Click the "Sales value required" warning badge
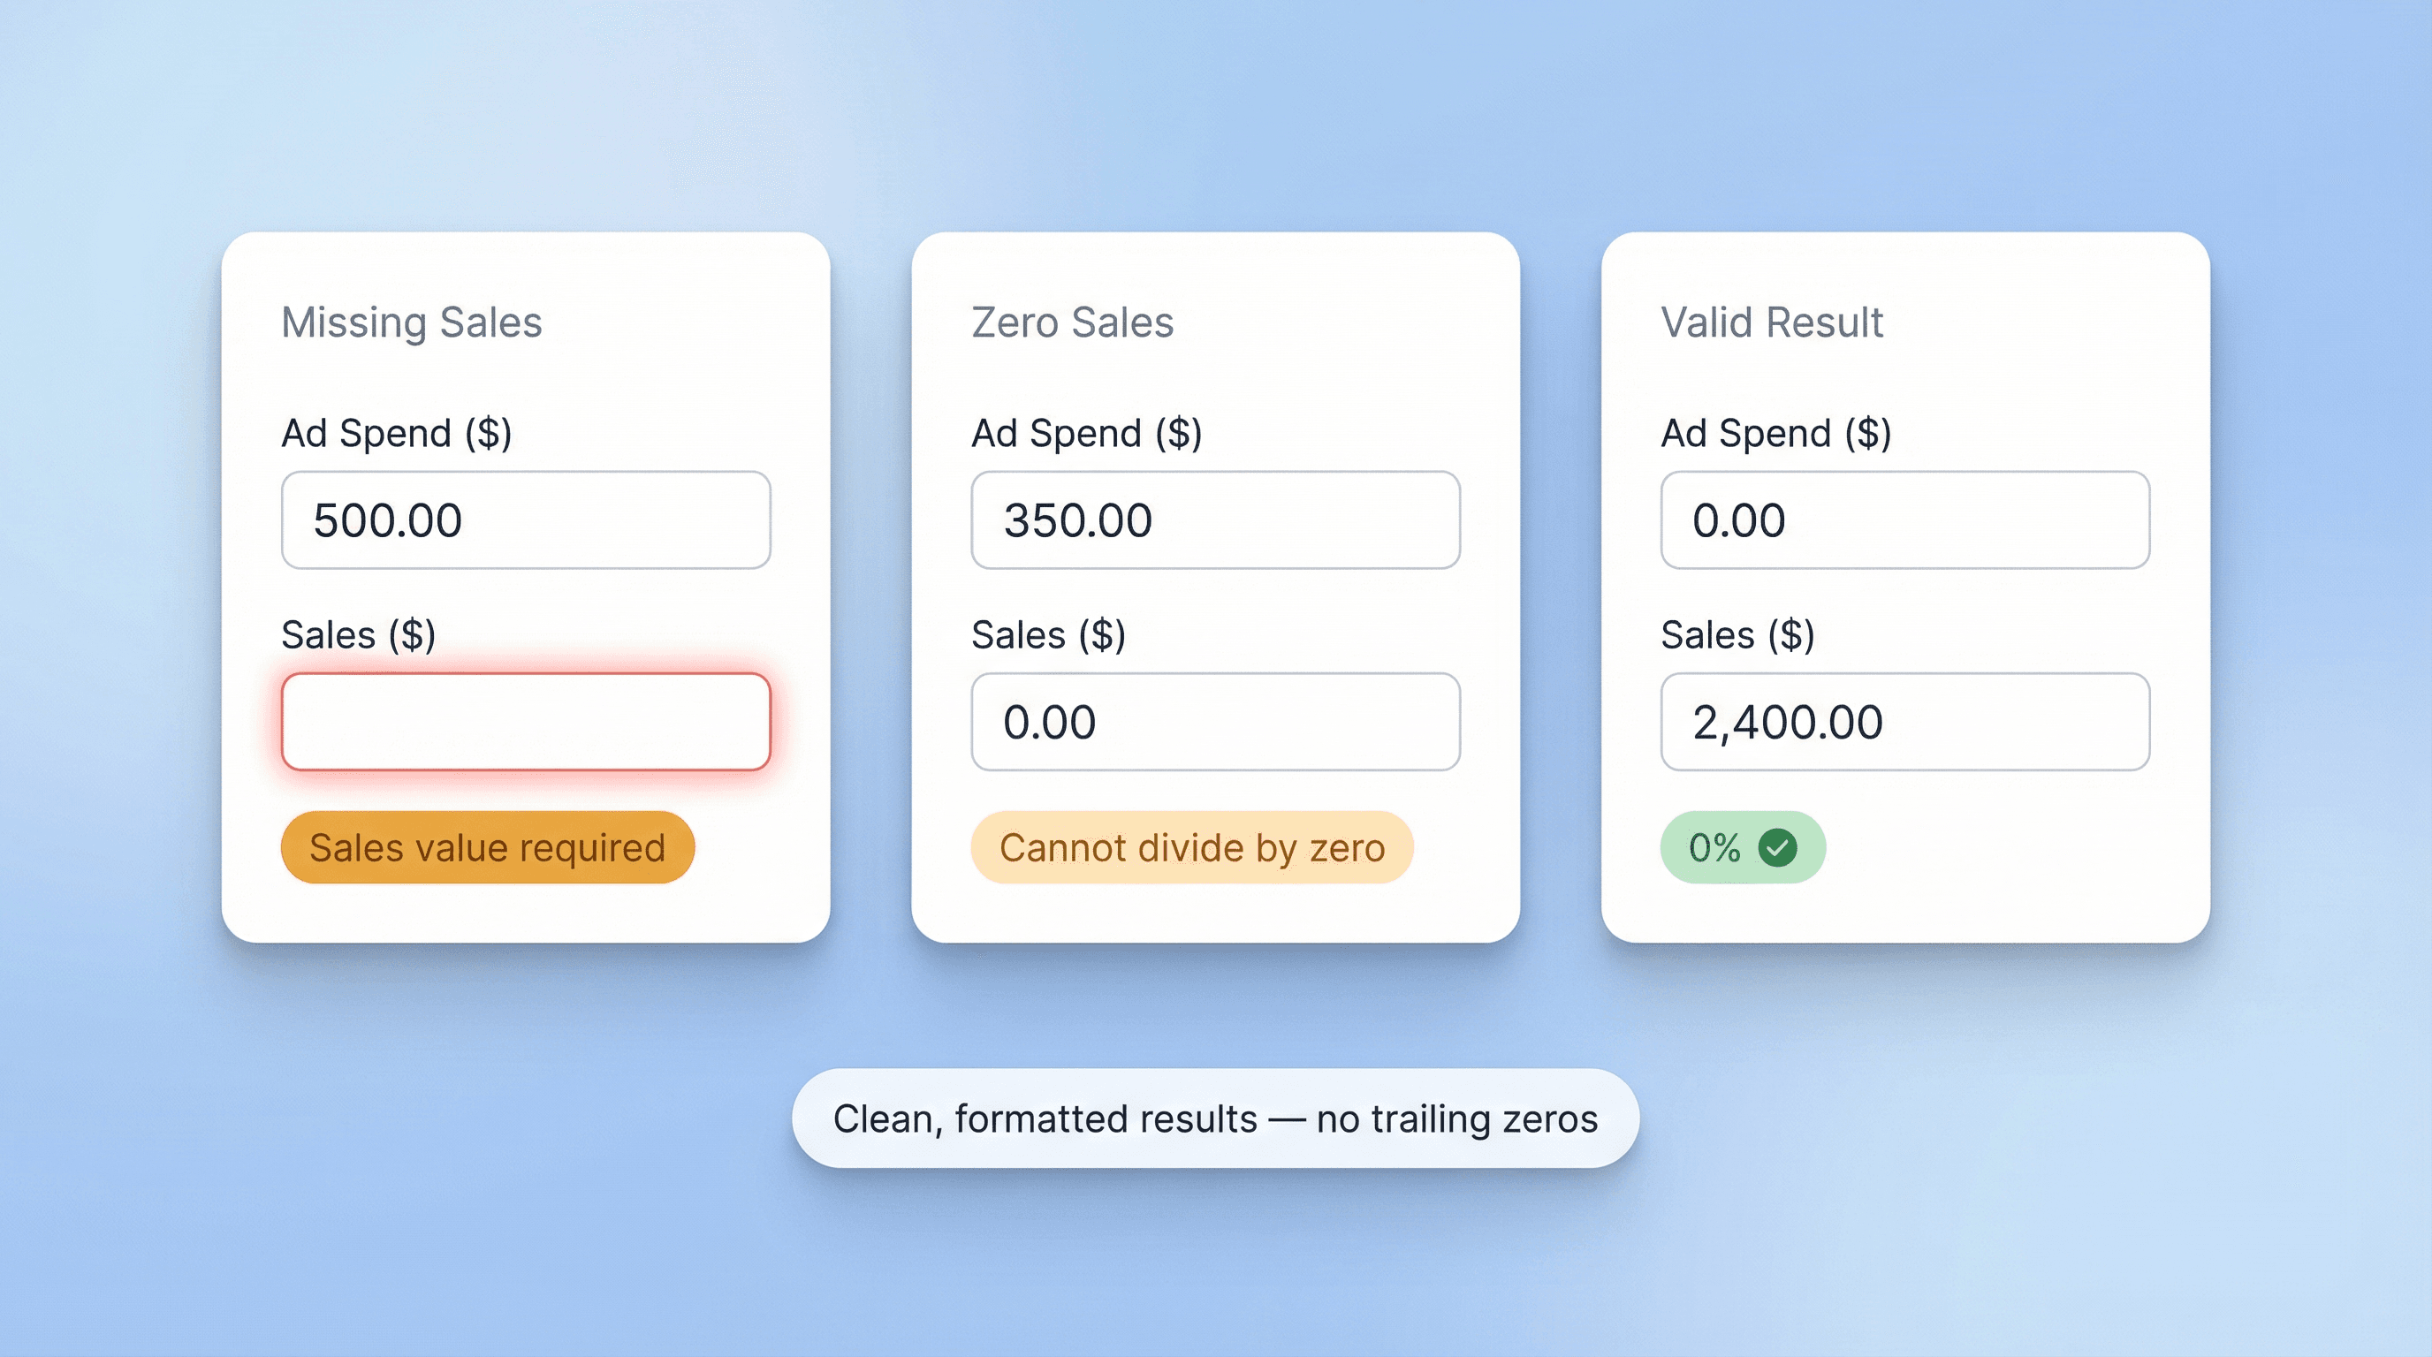Viewport: 2432px width, 1357px height. click(487, 847)
